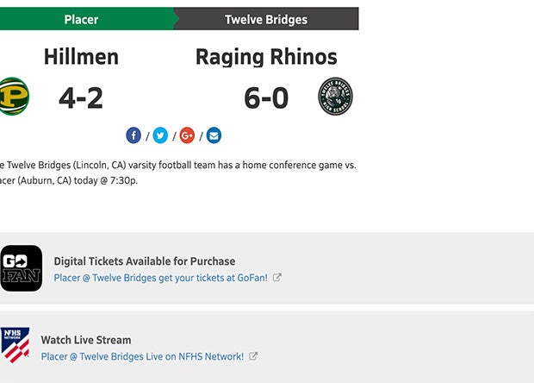Open the Raging Rhinos team name

pos(266,57)
